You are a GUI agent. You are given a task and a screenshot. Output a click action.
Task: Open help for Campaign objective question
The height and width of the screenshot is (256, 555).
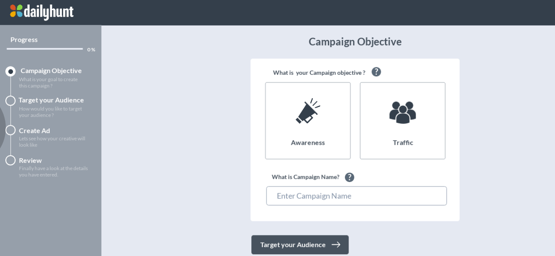376,72
